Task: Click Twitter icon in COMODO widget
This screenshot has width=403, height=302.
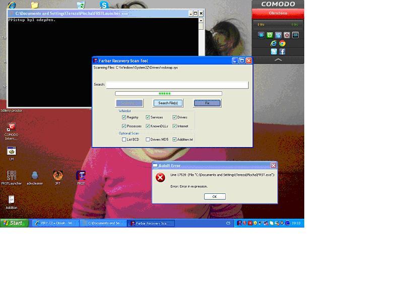Action: coord(274,52)
